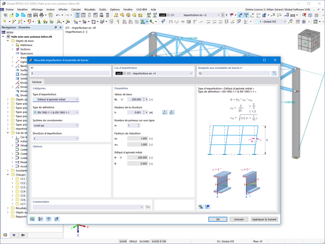Open the Fichier menu

coord(10,10)
